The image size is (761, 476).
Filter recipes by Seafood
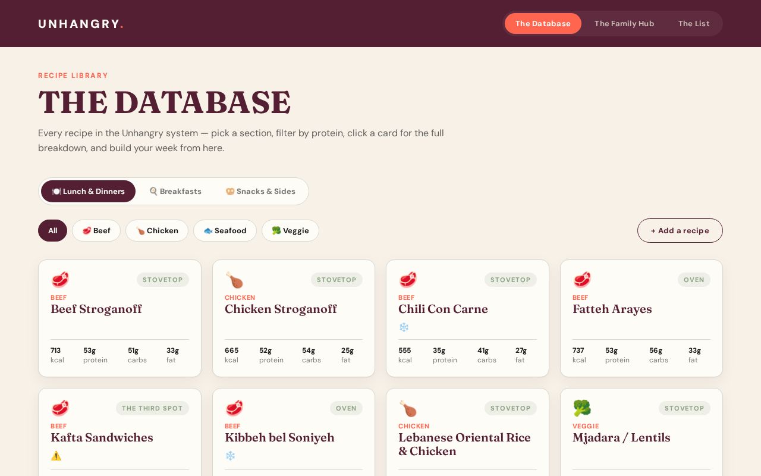pos(225,231)
